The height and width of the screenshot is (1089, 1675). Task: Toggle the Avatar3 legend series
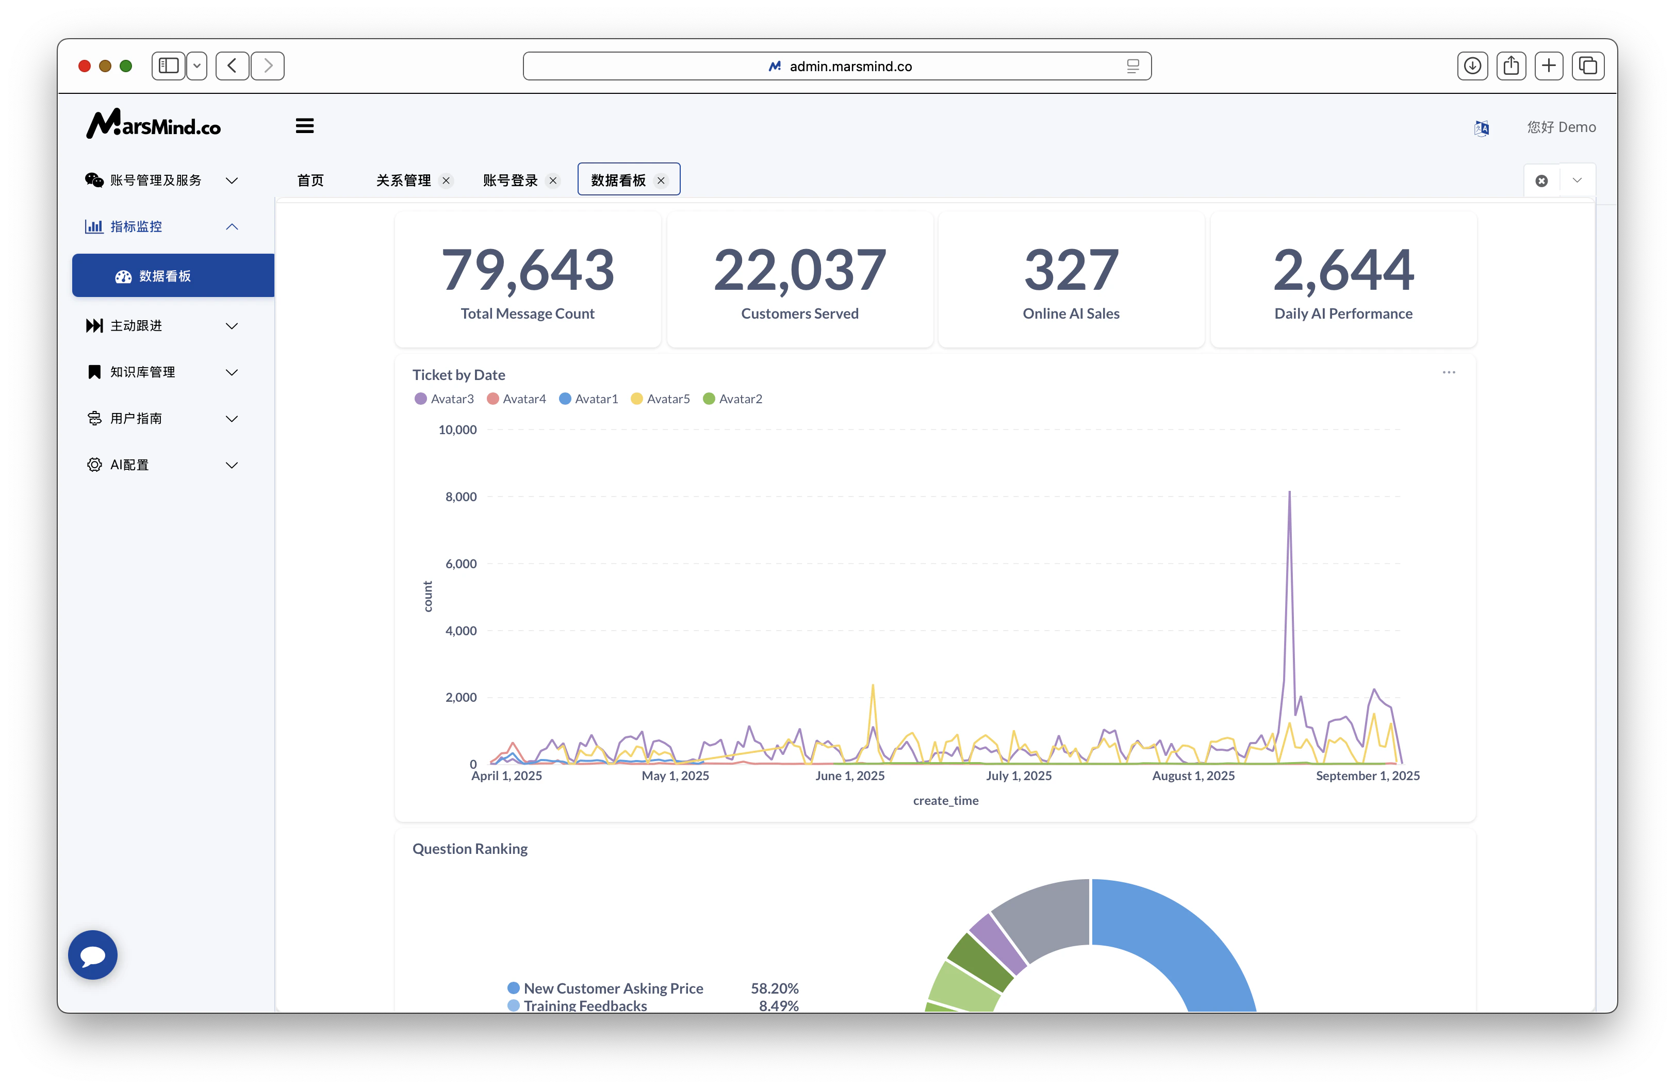click(x=445, y=399)
